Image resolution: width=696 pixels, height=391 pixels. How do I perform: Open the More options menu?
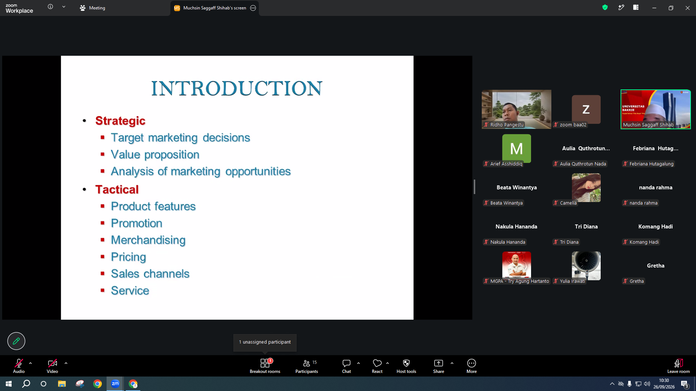point(472,366)
